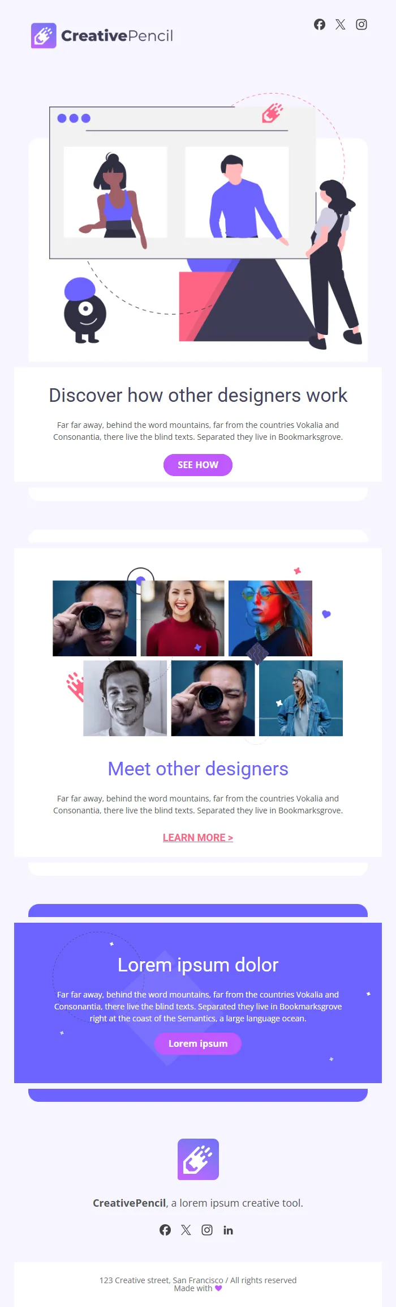Click the Meet other designers heading
This screenshot has width=396, height=1307.
[x=198, y=769]
